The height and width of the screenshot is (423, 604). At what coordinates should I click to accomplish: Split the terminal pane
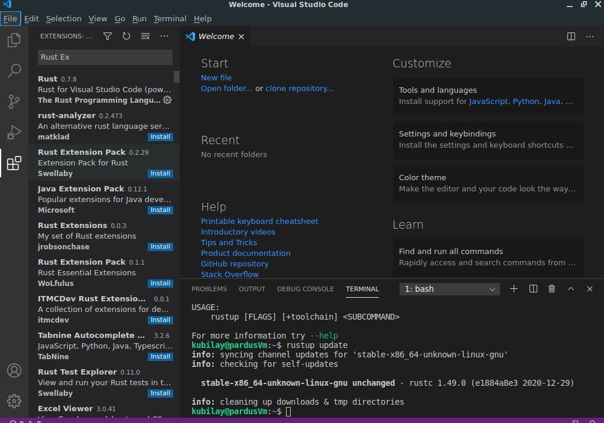(533, 289)
